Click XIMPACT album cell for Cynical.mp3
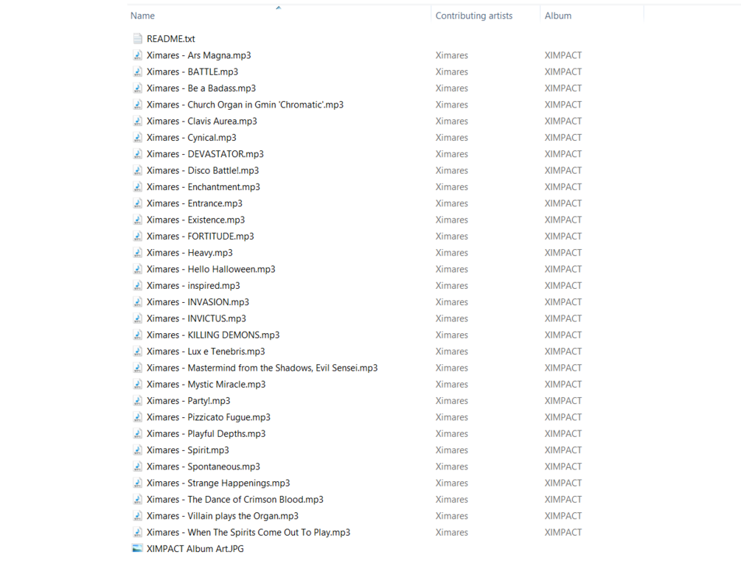The image size is (741, 566). [563, 138]
